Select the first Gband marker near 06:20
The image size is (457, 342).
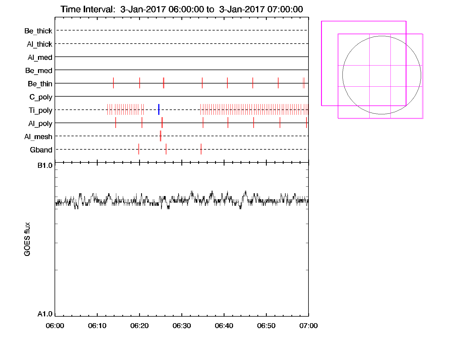tap(139, 149)
